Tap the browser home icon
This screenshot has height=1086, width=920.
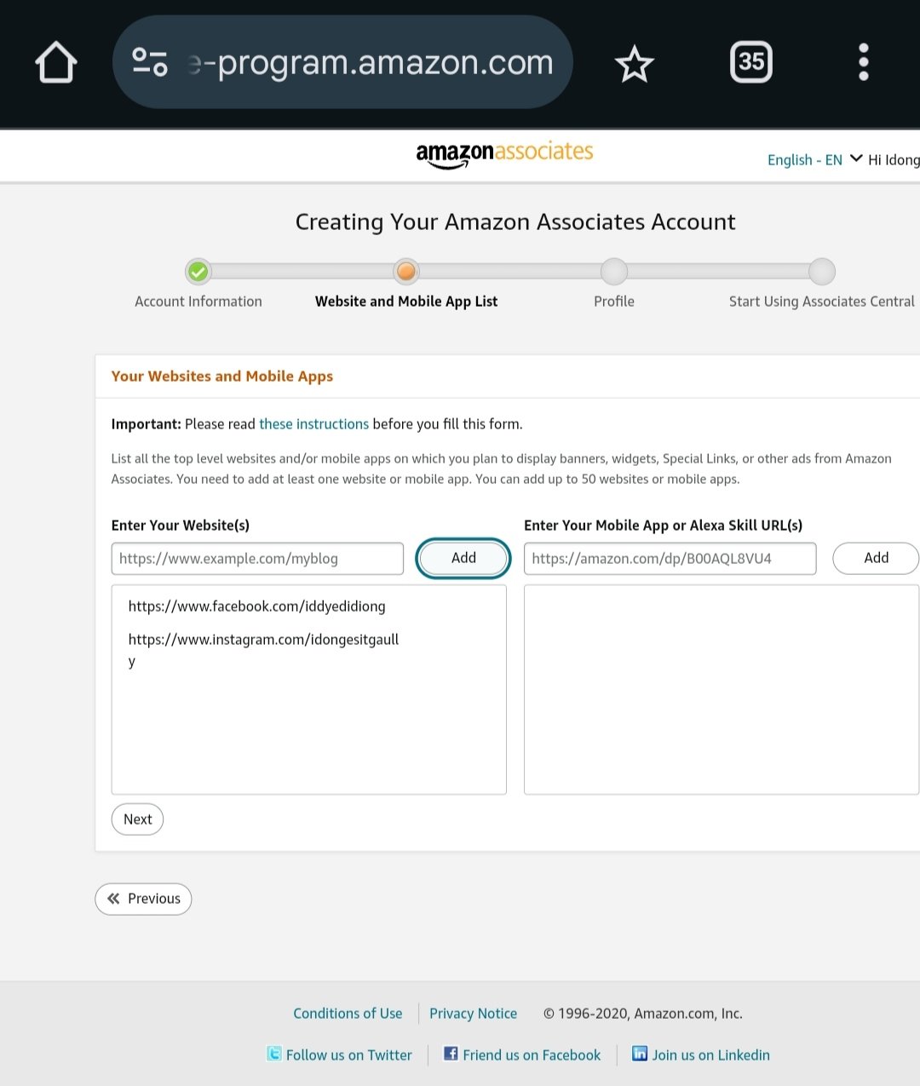pyautogui.click(x=56, y=62)
